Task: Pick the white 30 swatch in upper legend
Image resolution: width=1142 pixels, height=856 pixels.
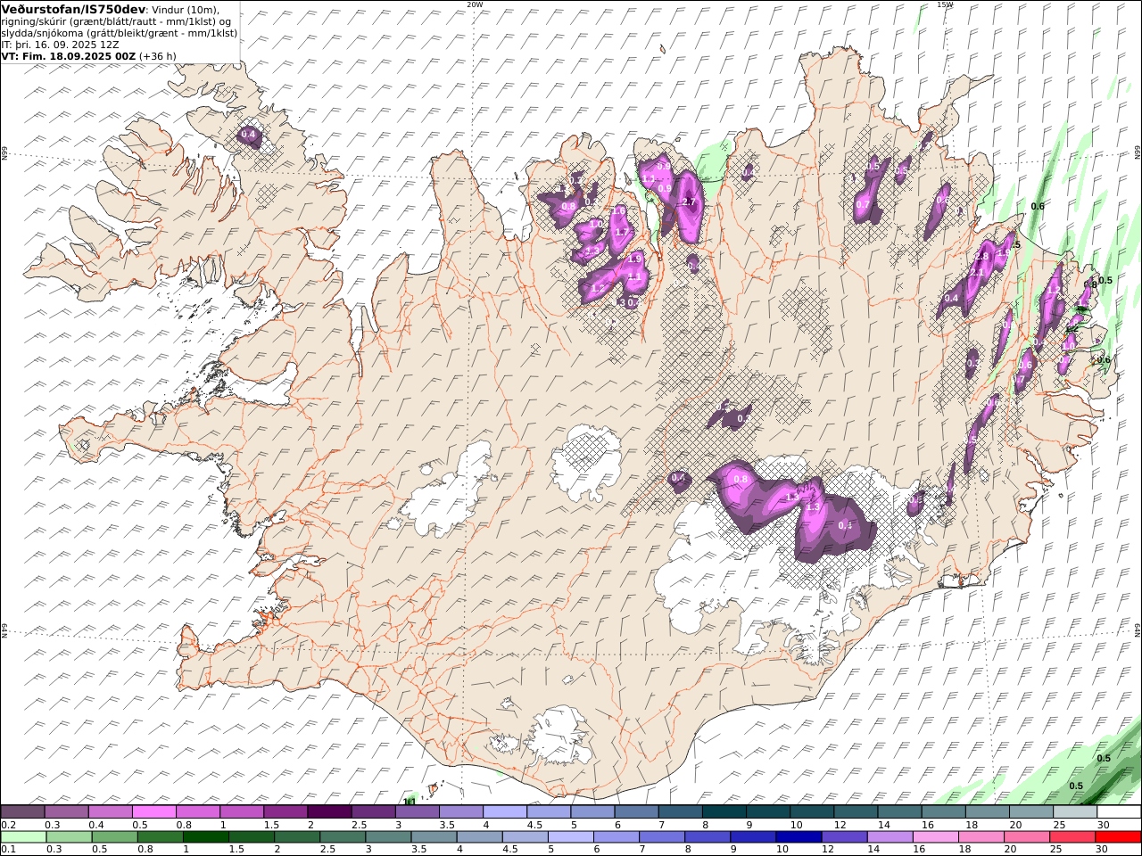Action: coord(1119,812)
